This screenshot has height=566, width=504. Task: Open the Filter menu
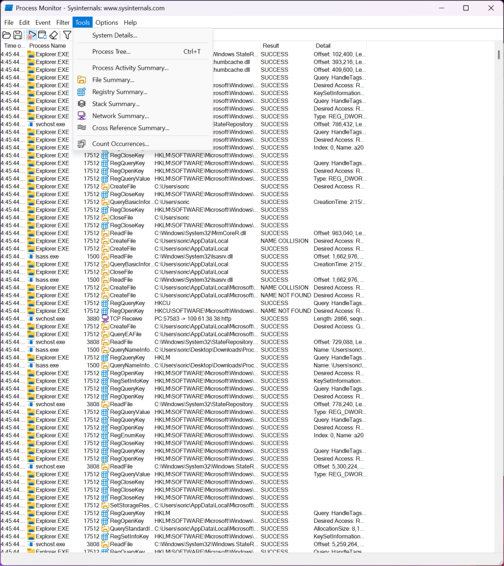[63, 22]
